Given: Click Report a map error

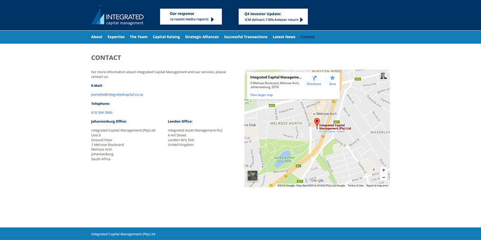Looking at the screenshot, I should pos(377,185).
